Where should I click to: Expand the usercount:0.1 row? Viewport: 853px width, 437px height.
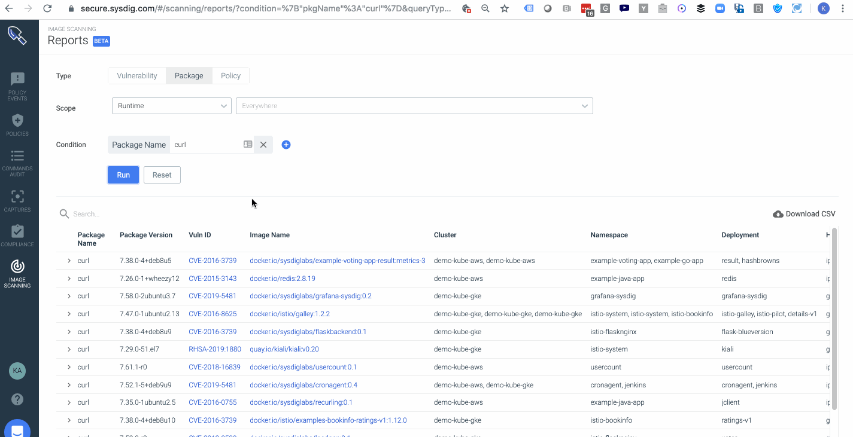coord(69,367)
